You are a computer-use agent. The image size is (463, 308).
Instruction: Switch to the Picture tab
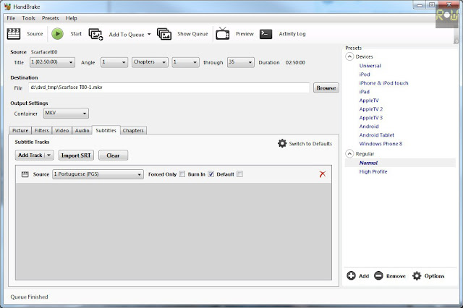click(20, 130)
